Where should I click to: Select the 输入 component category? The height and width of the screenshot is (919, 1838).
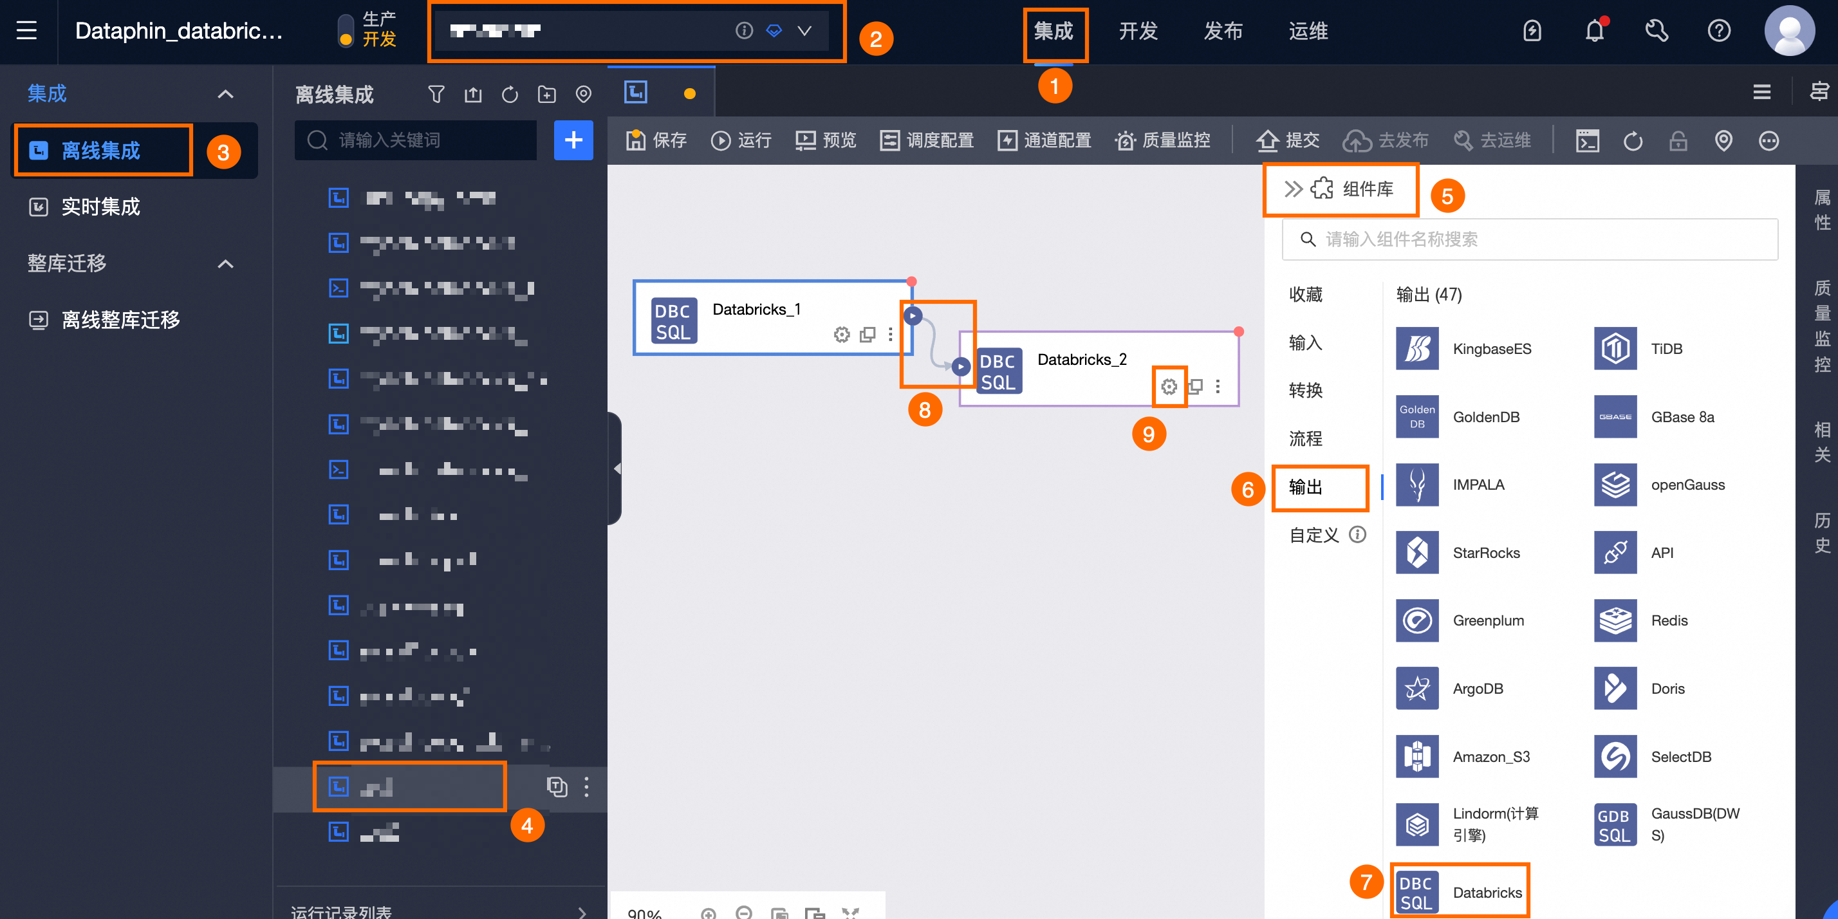1306,342
